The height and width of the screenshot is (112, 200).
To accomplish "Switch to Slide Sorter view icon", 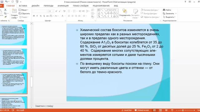I will click(160, 110).
